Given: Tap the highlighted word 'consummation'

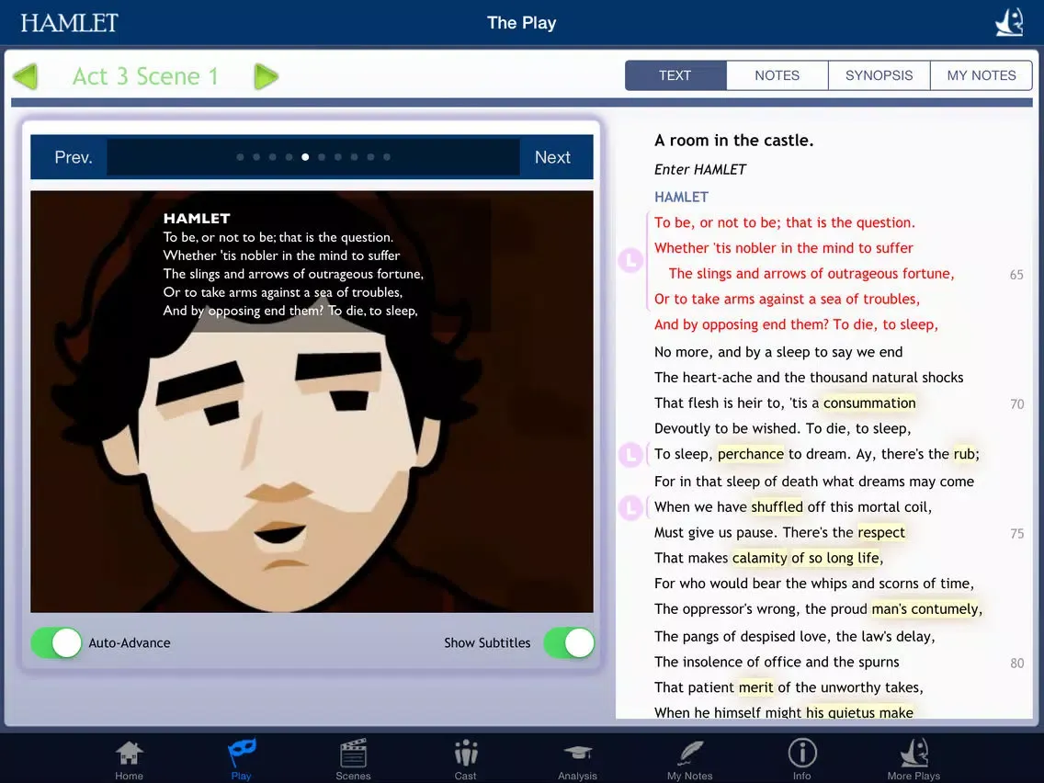Looking at the screenshot, I should (869, 403).
